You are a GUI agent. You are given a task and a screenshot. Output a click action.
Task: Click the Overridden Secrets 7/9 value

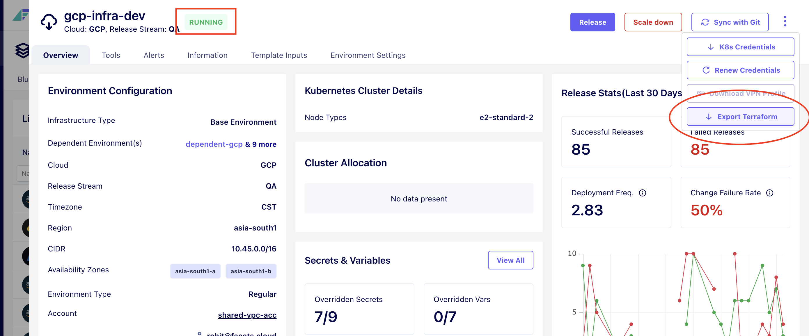coord(326,317)
